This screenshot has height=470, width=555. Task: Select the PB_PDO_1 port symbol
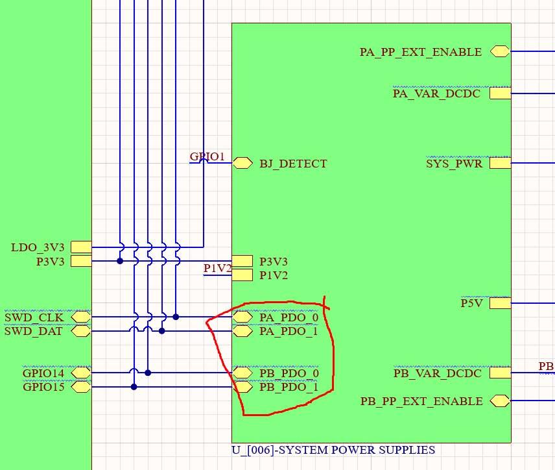242,388
